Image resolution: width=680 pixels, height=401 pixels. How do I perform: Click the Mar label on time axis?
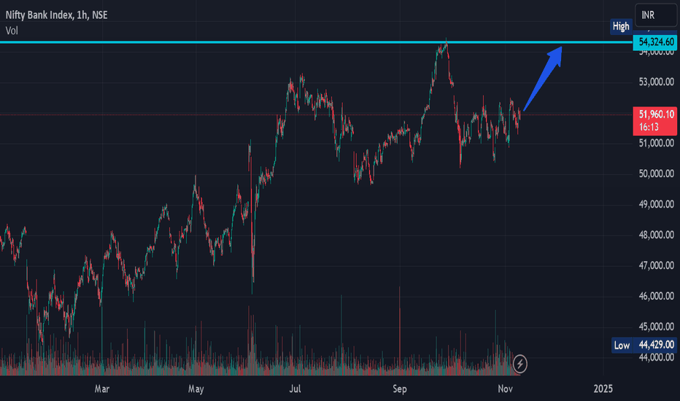tap(102, 389)
